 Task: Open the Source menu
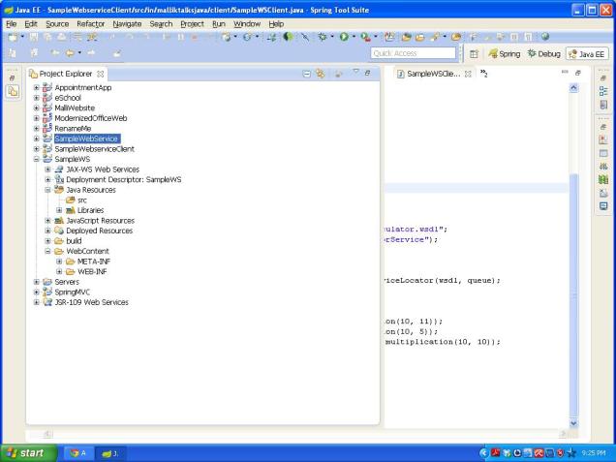[x=57, y=24]
